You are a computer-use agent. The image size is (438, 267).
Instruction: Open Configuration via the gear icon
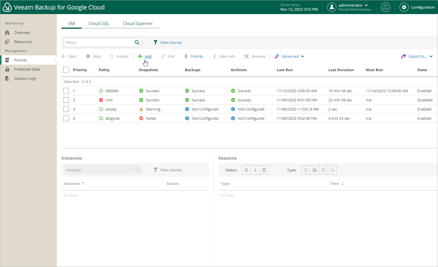[404, 7]
